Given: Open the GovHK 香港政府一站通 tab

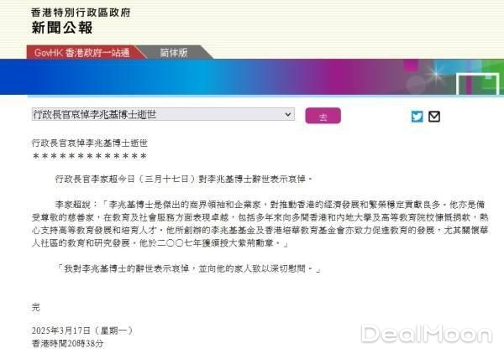Looking at the screenshot, I should pos(82,52).
